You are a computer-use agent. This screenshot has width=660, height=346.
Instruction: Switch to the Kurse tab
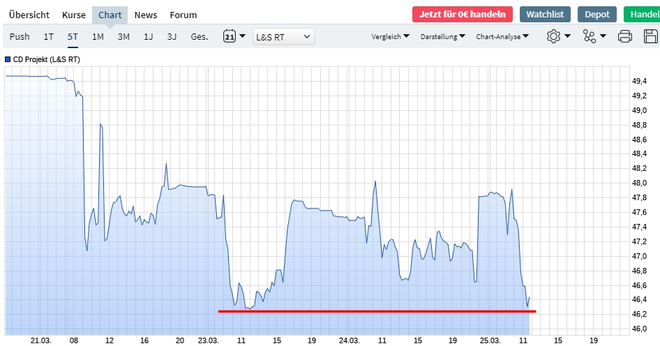pyautogui.click(x=74, y=15)
